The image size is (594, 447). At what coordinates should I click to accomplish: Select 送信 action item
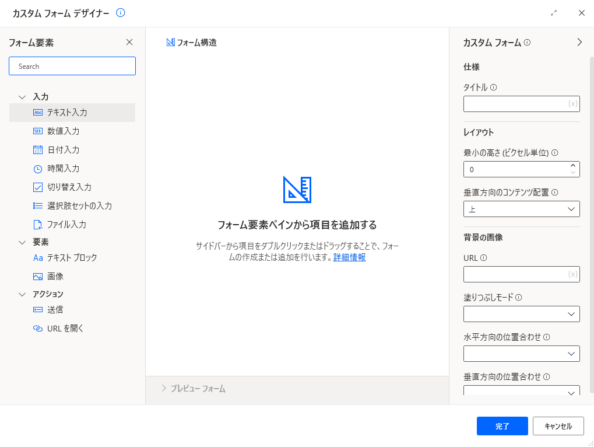pyautogui.click(x=72, y=310)
